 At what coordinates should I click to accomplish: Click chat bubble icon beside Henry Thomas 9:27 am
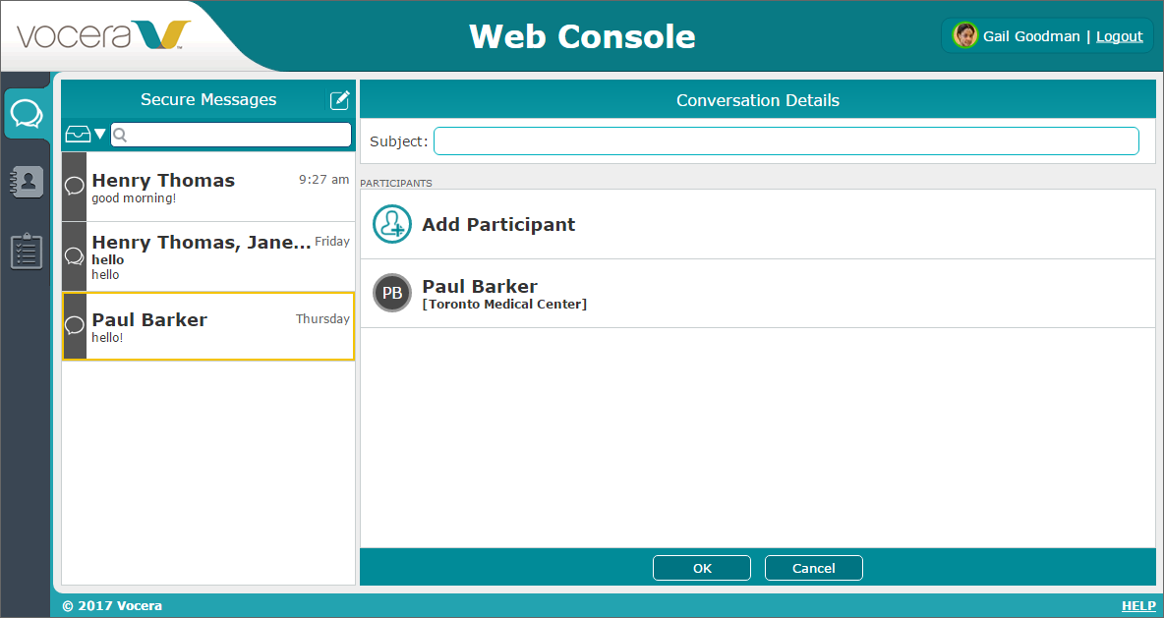pos(75,187)
